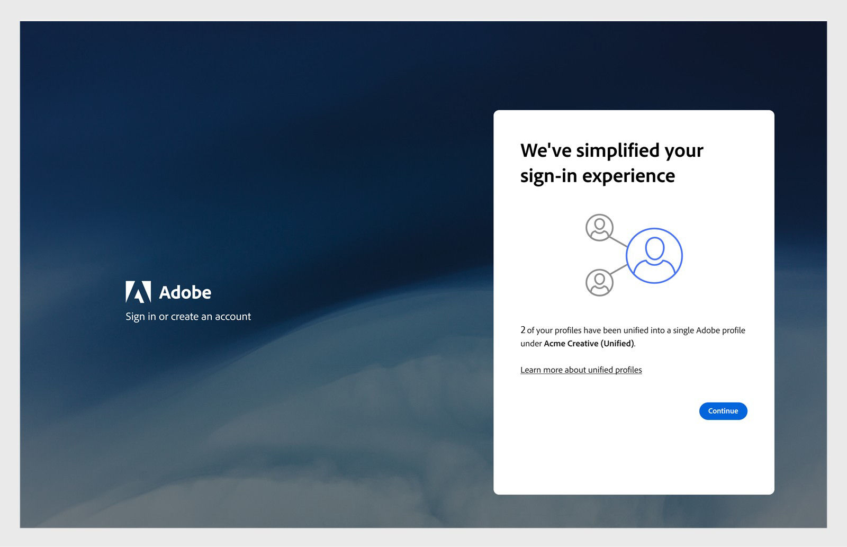This screenshot has width=847, height=547.
Task: Click the blue Continue button
Action: (x=723, y=411)
